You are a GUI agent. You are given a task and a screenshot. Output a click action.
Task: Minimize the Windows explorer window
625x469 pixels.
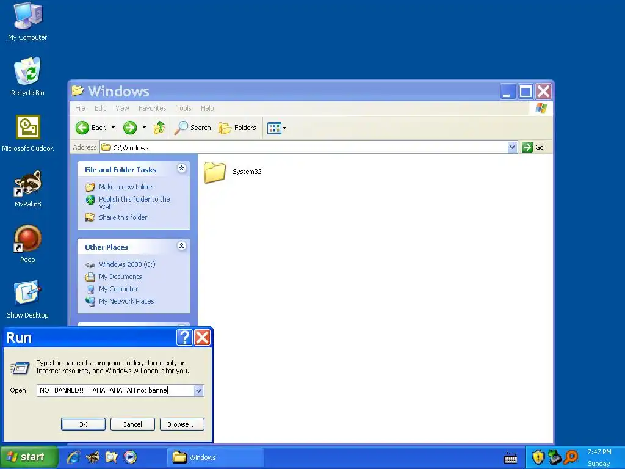point(508,92)
